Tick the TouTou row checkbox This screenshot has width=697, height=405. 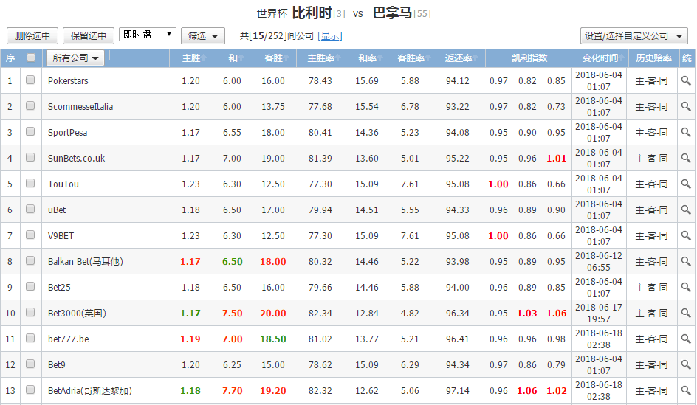pos(30,182)
